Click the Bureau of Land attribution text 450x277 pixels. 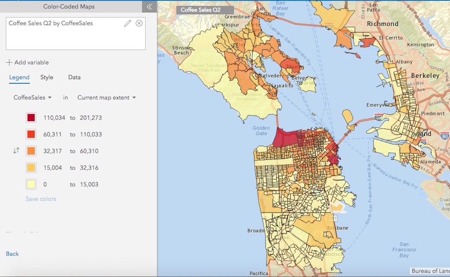(429, 271)
